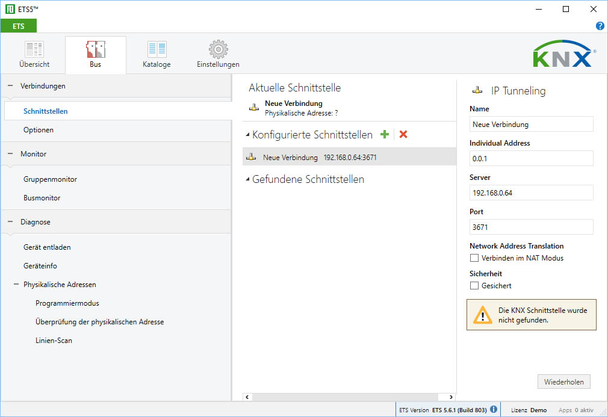Click the Server IP address field

click(x=531, y=193)
